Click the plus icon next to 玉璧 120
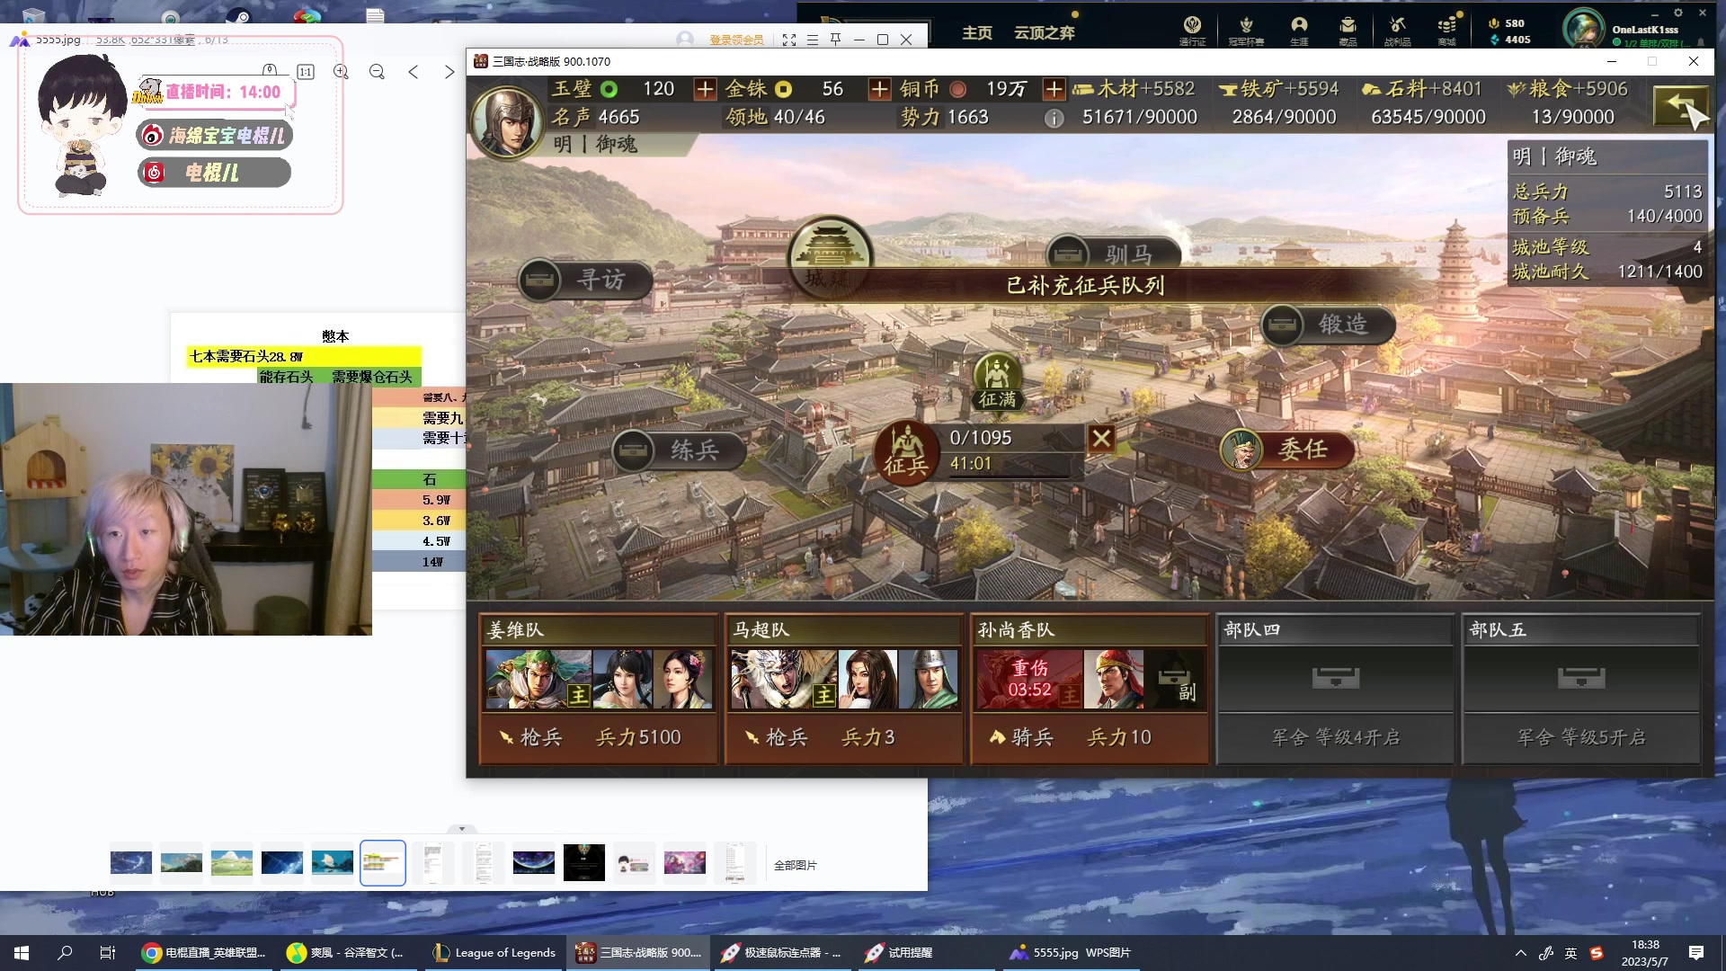 pos(705,89)
